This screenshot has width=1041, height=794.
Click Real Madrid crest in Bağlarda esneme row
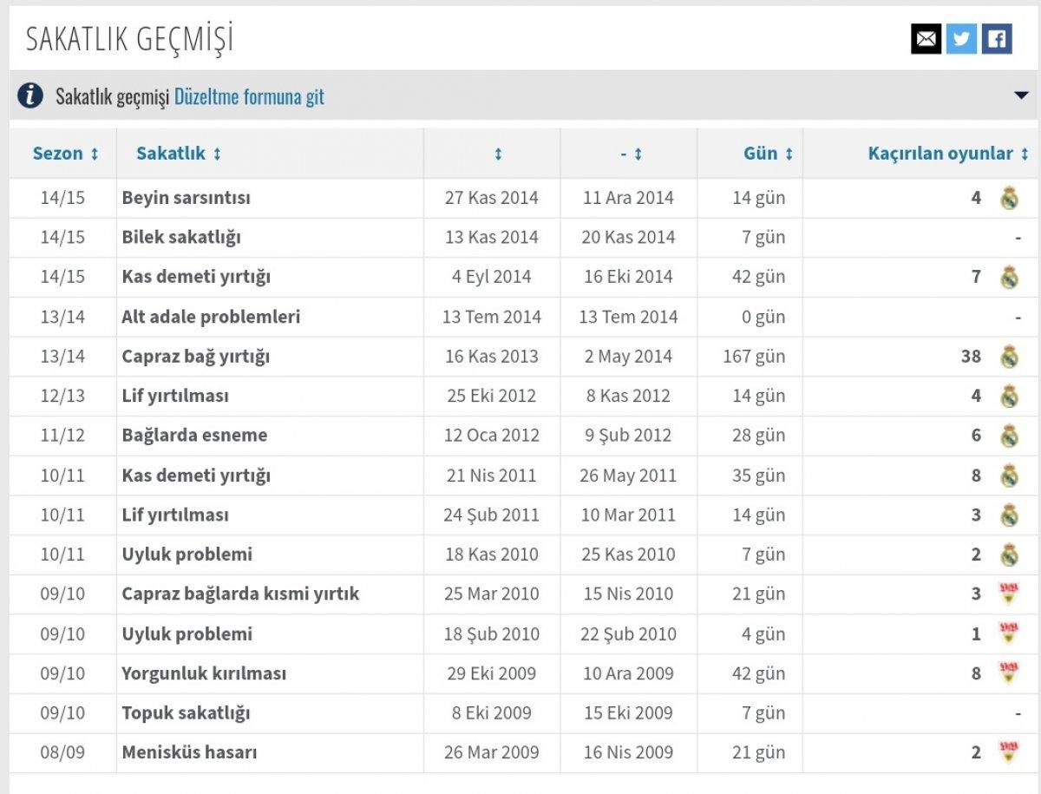click(1009, 436)
